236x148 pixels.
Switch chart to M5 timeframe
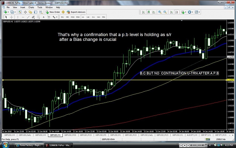pos(68,17)
